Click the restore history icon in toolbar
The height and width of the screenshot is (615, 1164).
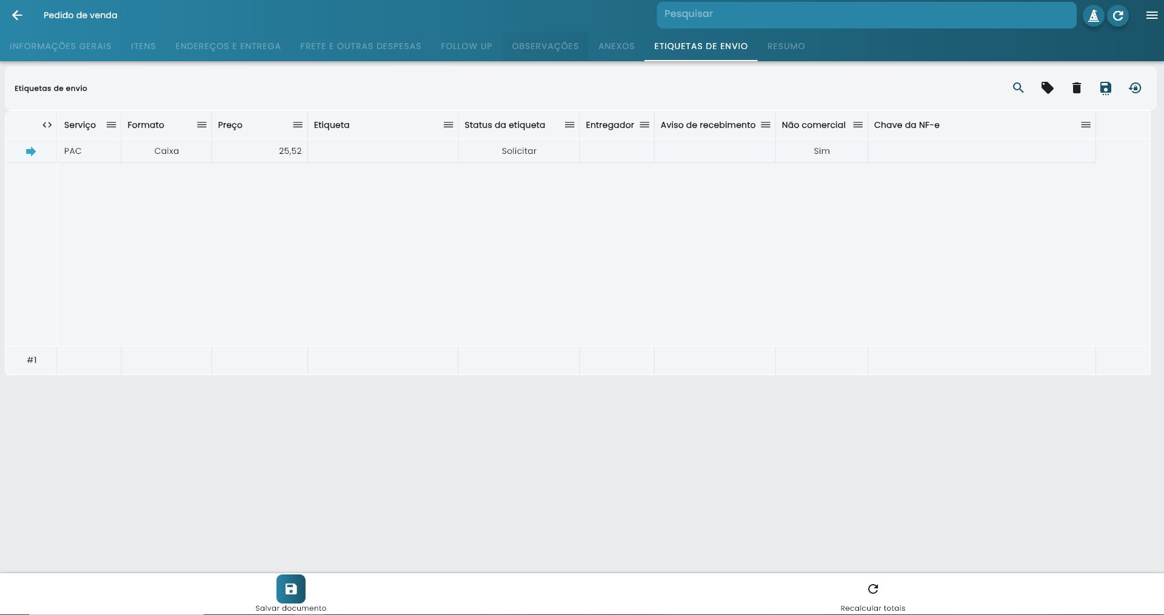tap(1134, 88)
